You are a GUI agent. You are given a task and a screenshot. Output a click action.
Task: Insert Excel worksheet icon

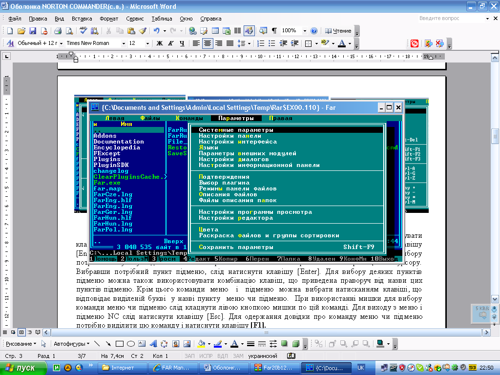click(227, 31)
